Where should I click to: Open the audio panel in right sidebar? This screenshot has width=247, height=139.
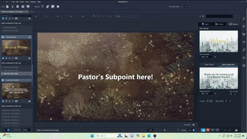click(x=244, y=19)
